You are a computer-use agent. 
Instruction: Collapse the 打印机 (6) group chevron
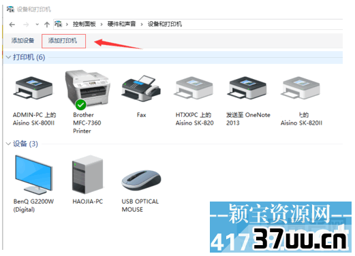point(8,57)
